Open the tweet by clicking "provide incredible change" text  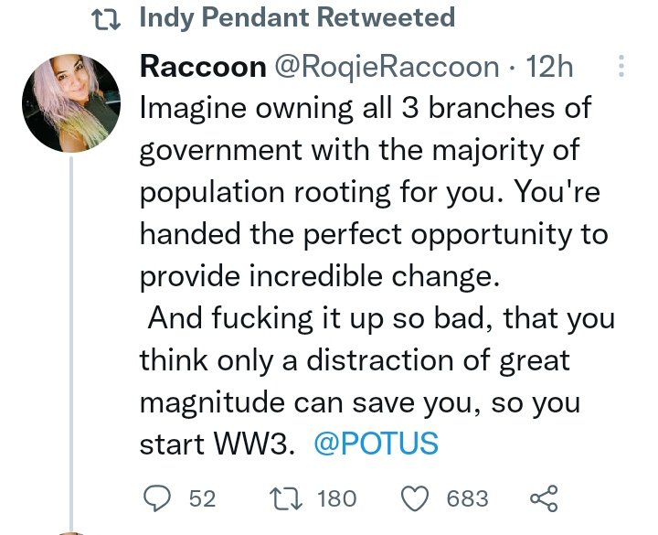click(316, 274)
